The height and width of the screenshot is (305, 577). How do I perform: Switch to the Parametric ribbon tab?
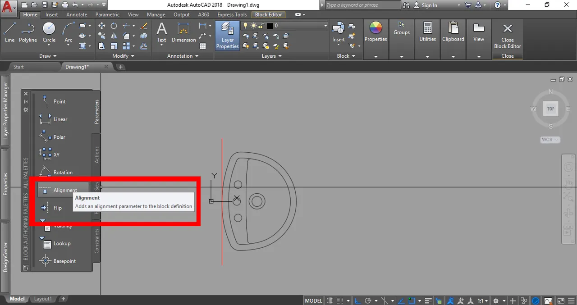pos(107,14)
